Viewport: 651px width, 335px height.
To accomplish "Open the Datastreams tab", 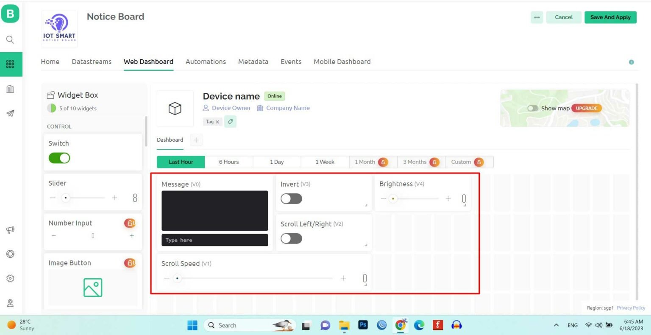I will 92,61.
